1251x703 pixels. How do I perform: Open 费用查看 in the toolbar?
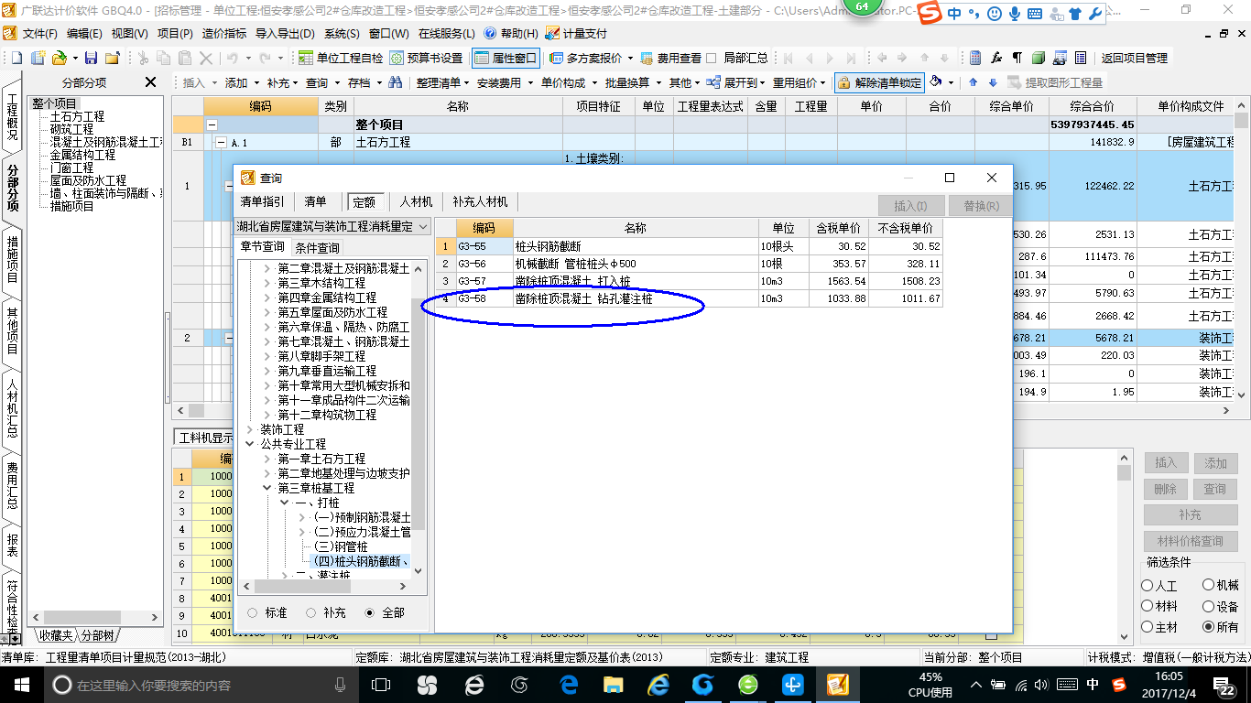[x=669, y=58]
